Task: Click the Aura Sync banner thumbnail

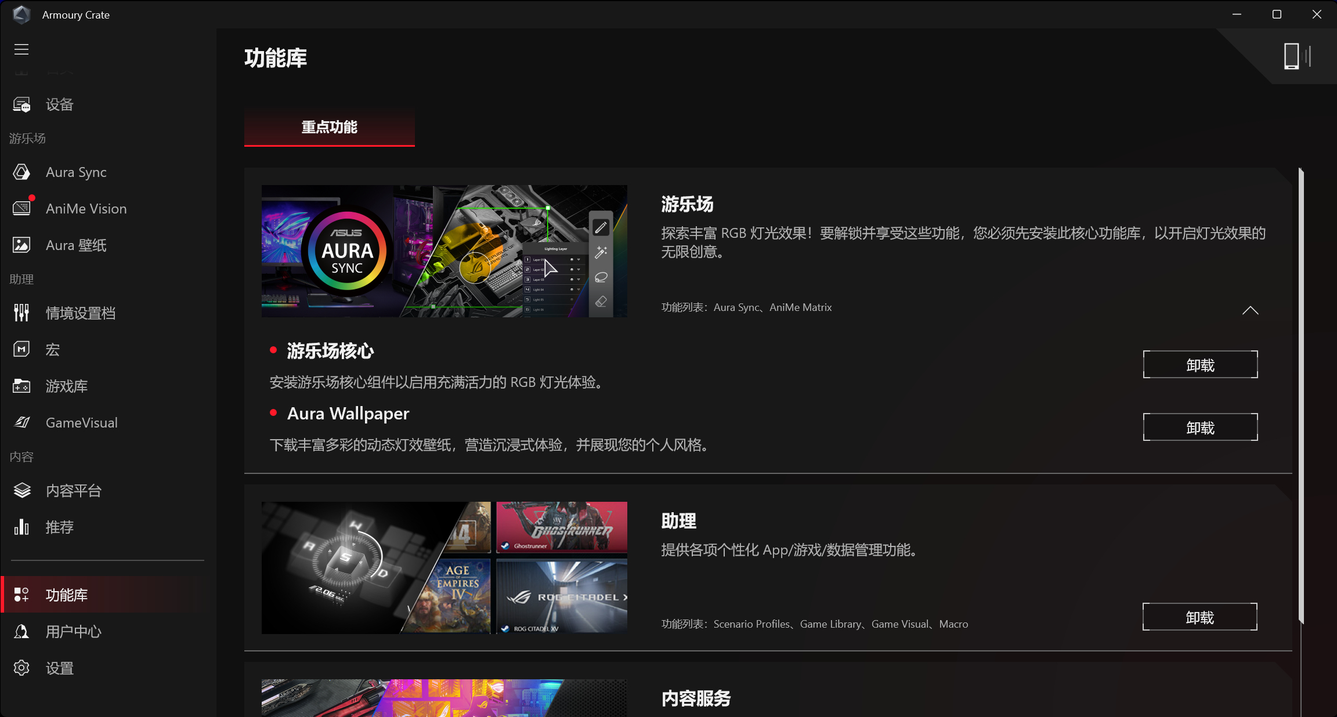Action: (x=445, y=251)
